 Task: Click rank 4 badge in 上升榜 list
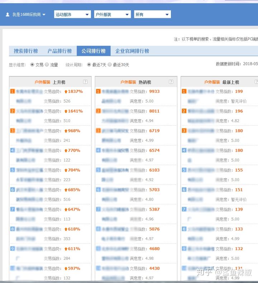(12, 150)
